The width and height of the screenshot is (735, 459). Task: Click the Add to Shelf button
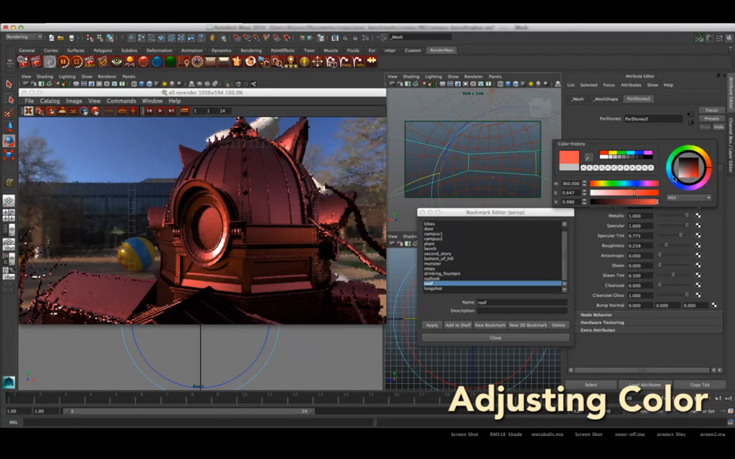pyautogui.click(x=458, y=325)
